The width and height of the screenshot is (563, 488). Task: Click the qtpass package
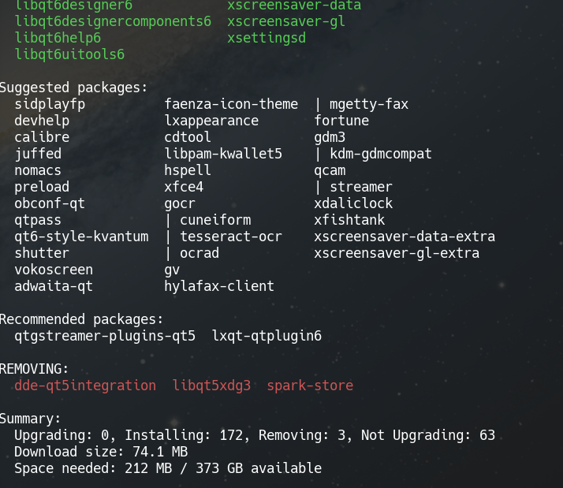tap(38, 220)
